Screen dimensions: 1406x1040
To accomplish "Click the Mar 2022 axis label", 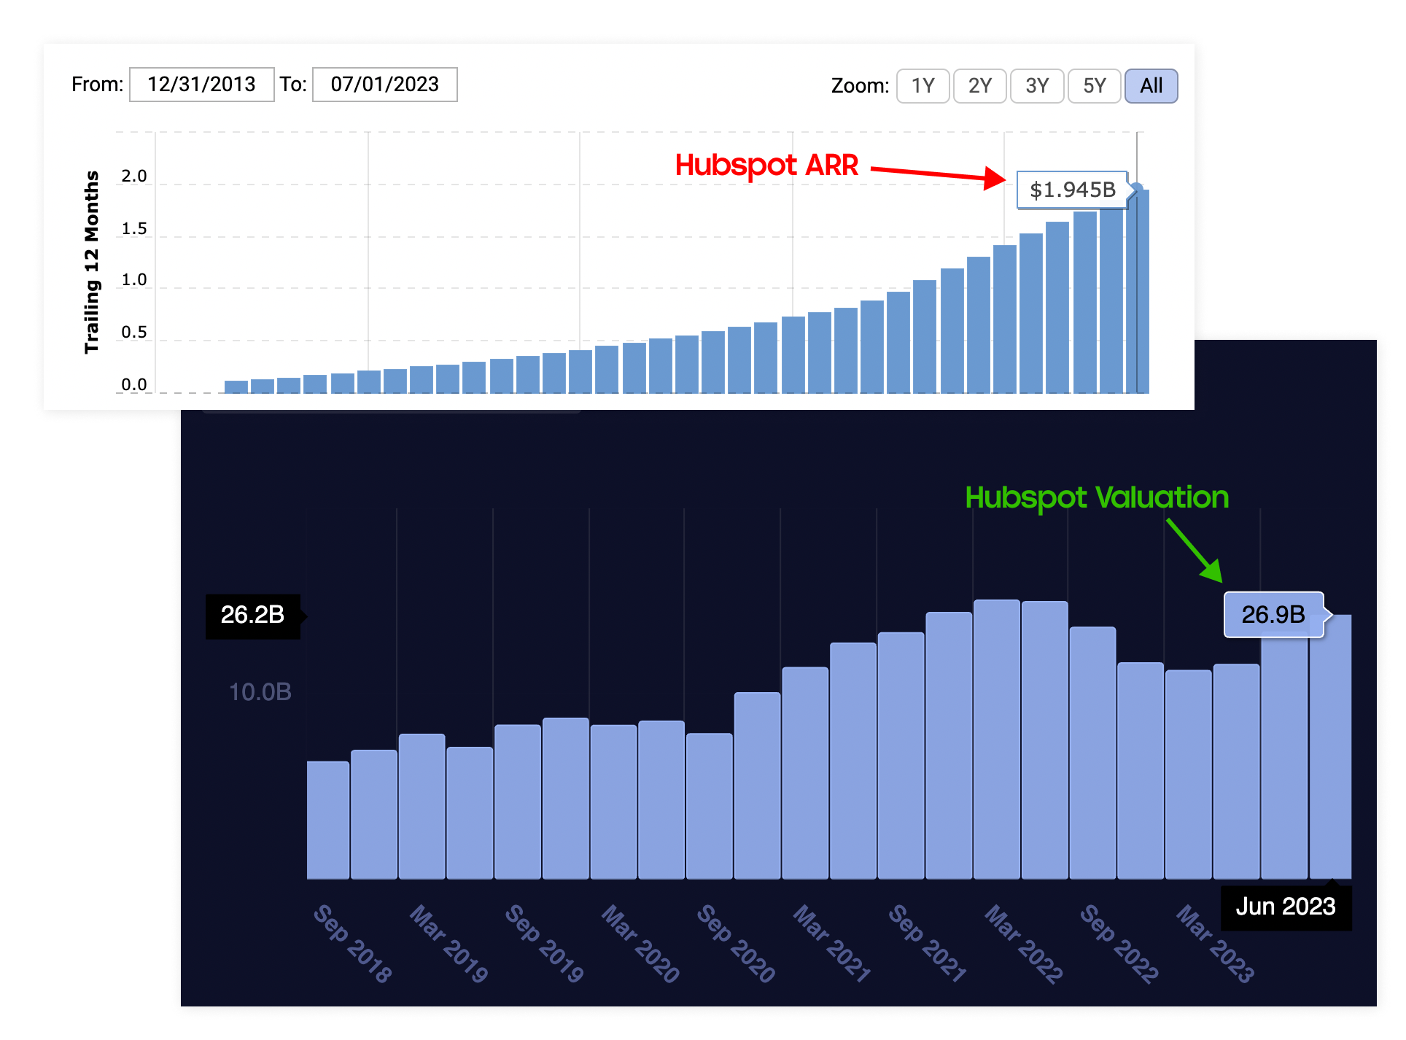I will pos(1023,943).
